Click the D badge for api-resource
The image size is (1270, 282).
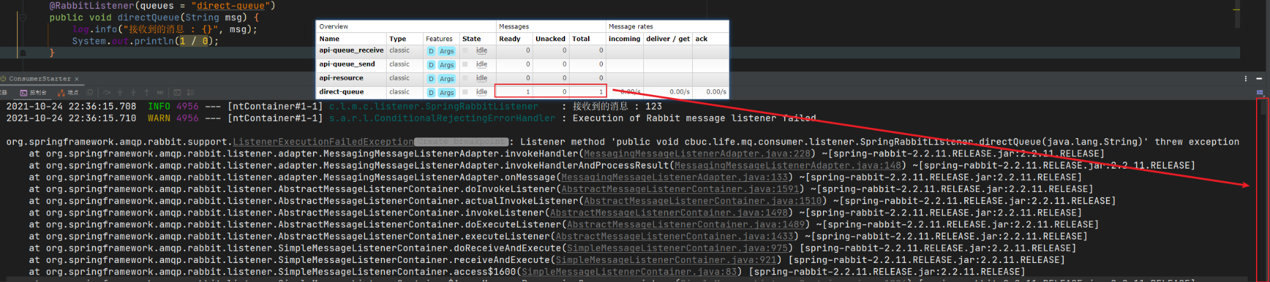click(431, 79)
